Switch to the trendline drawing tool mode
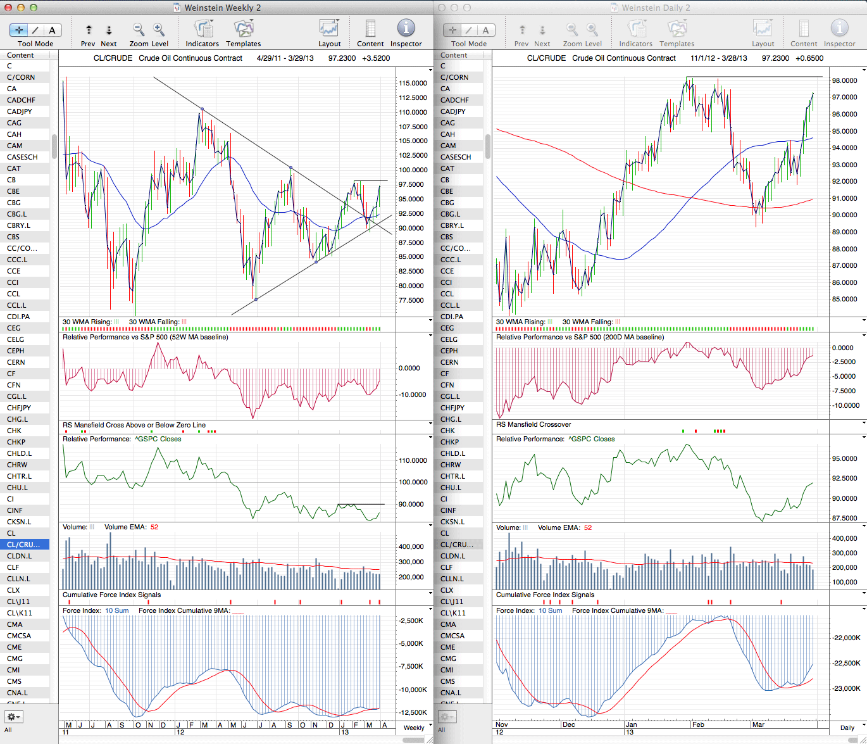867x744 pixels. coord(35,30)
